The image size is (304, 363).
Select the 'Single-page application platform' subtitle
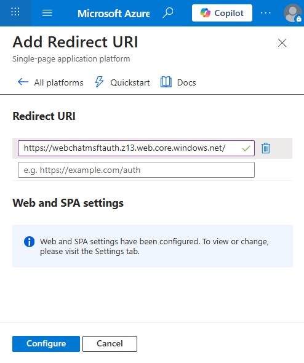click(71, 59)
